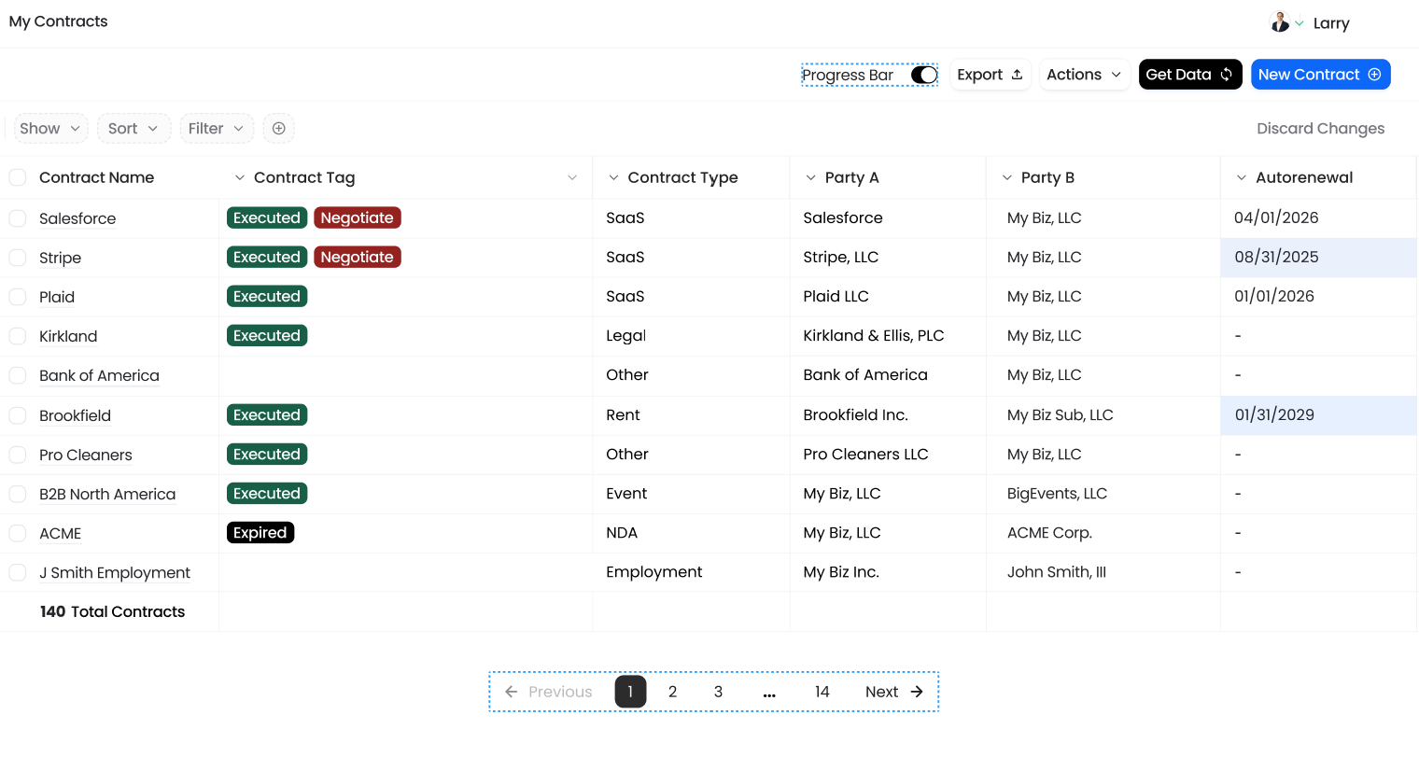Check the Pro Cleaners row checkbox
The height and width of the screenshot is (771, 1419).
[18, 455]
